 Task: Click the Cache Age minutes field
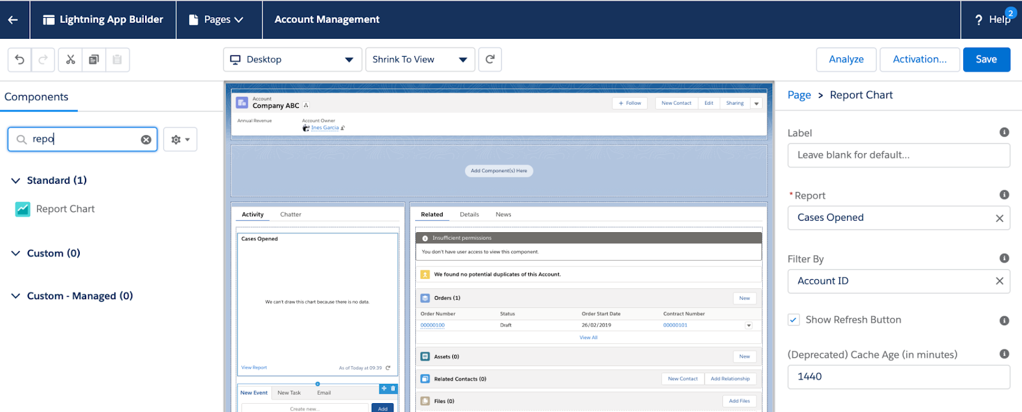pyautogui.click(x=899, y=377)
